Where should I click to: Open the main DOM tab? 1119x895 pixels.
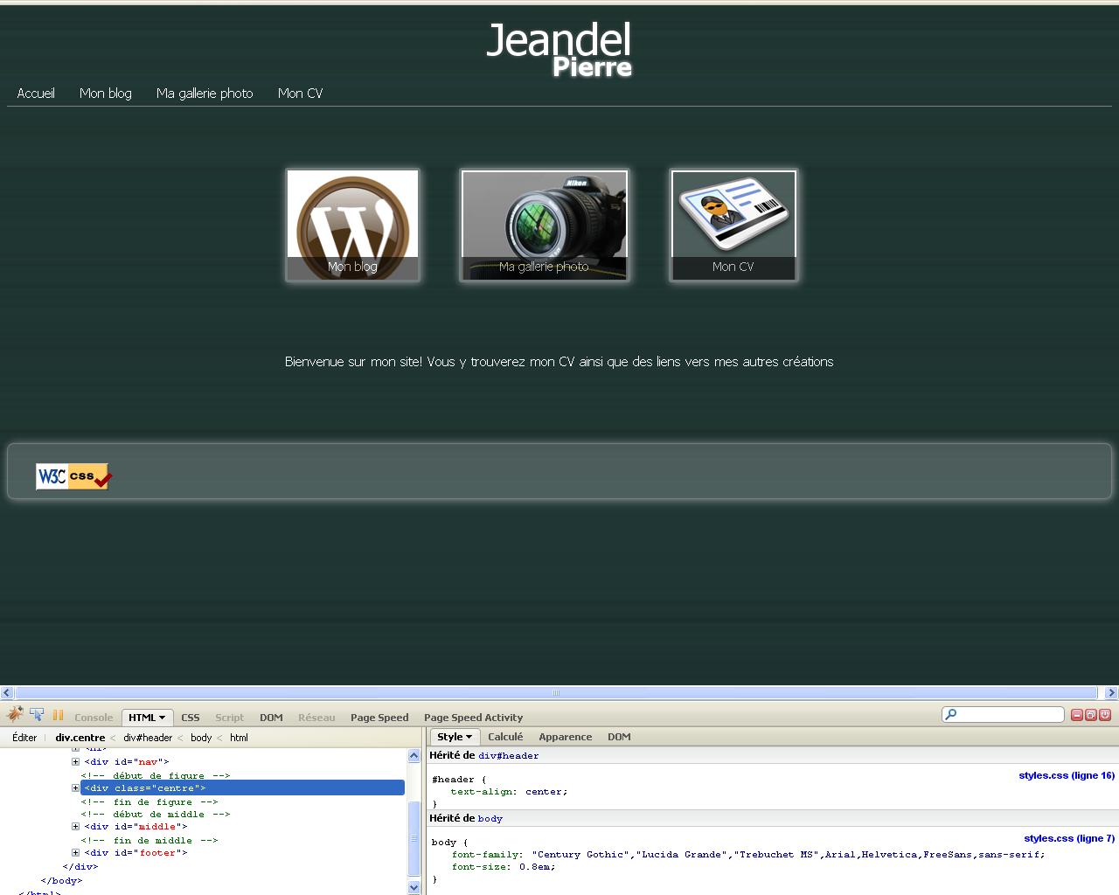(x=271, y=718)
